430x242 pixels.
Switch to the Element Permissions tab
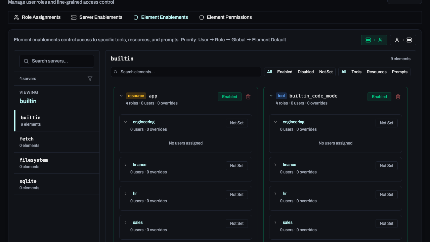pos(225,17)
